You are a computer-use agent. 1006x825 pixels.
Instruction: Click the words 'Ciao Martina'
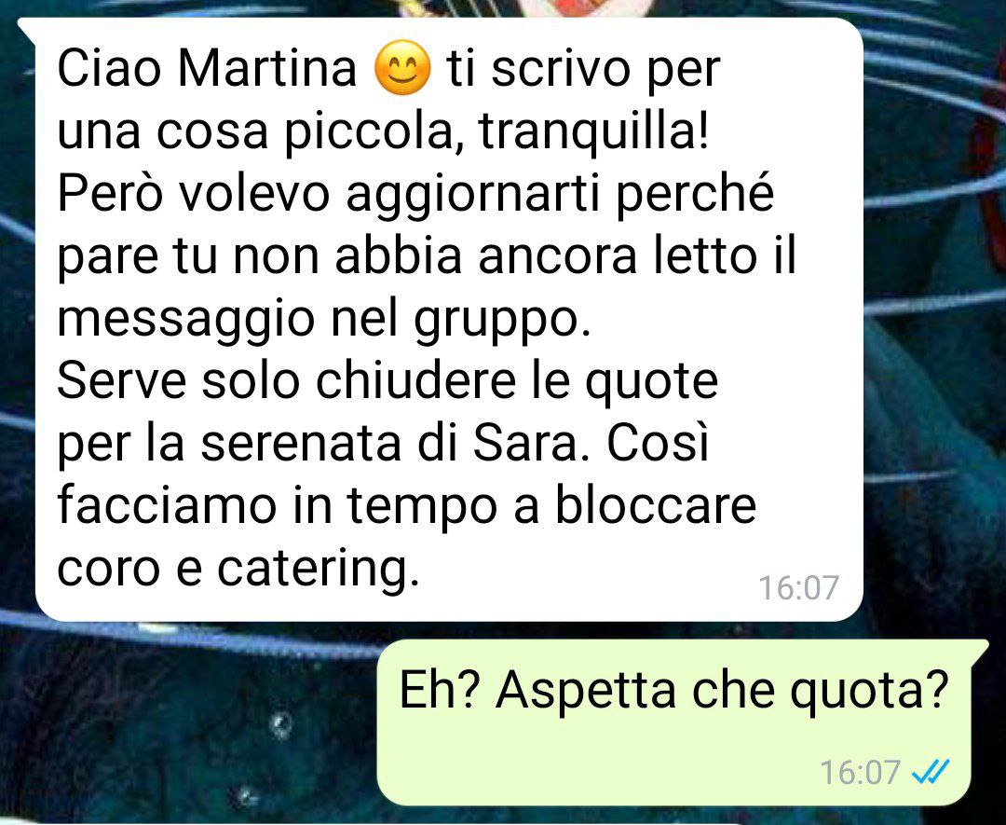click(207, 67)
